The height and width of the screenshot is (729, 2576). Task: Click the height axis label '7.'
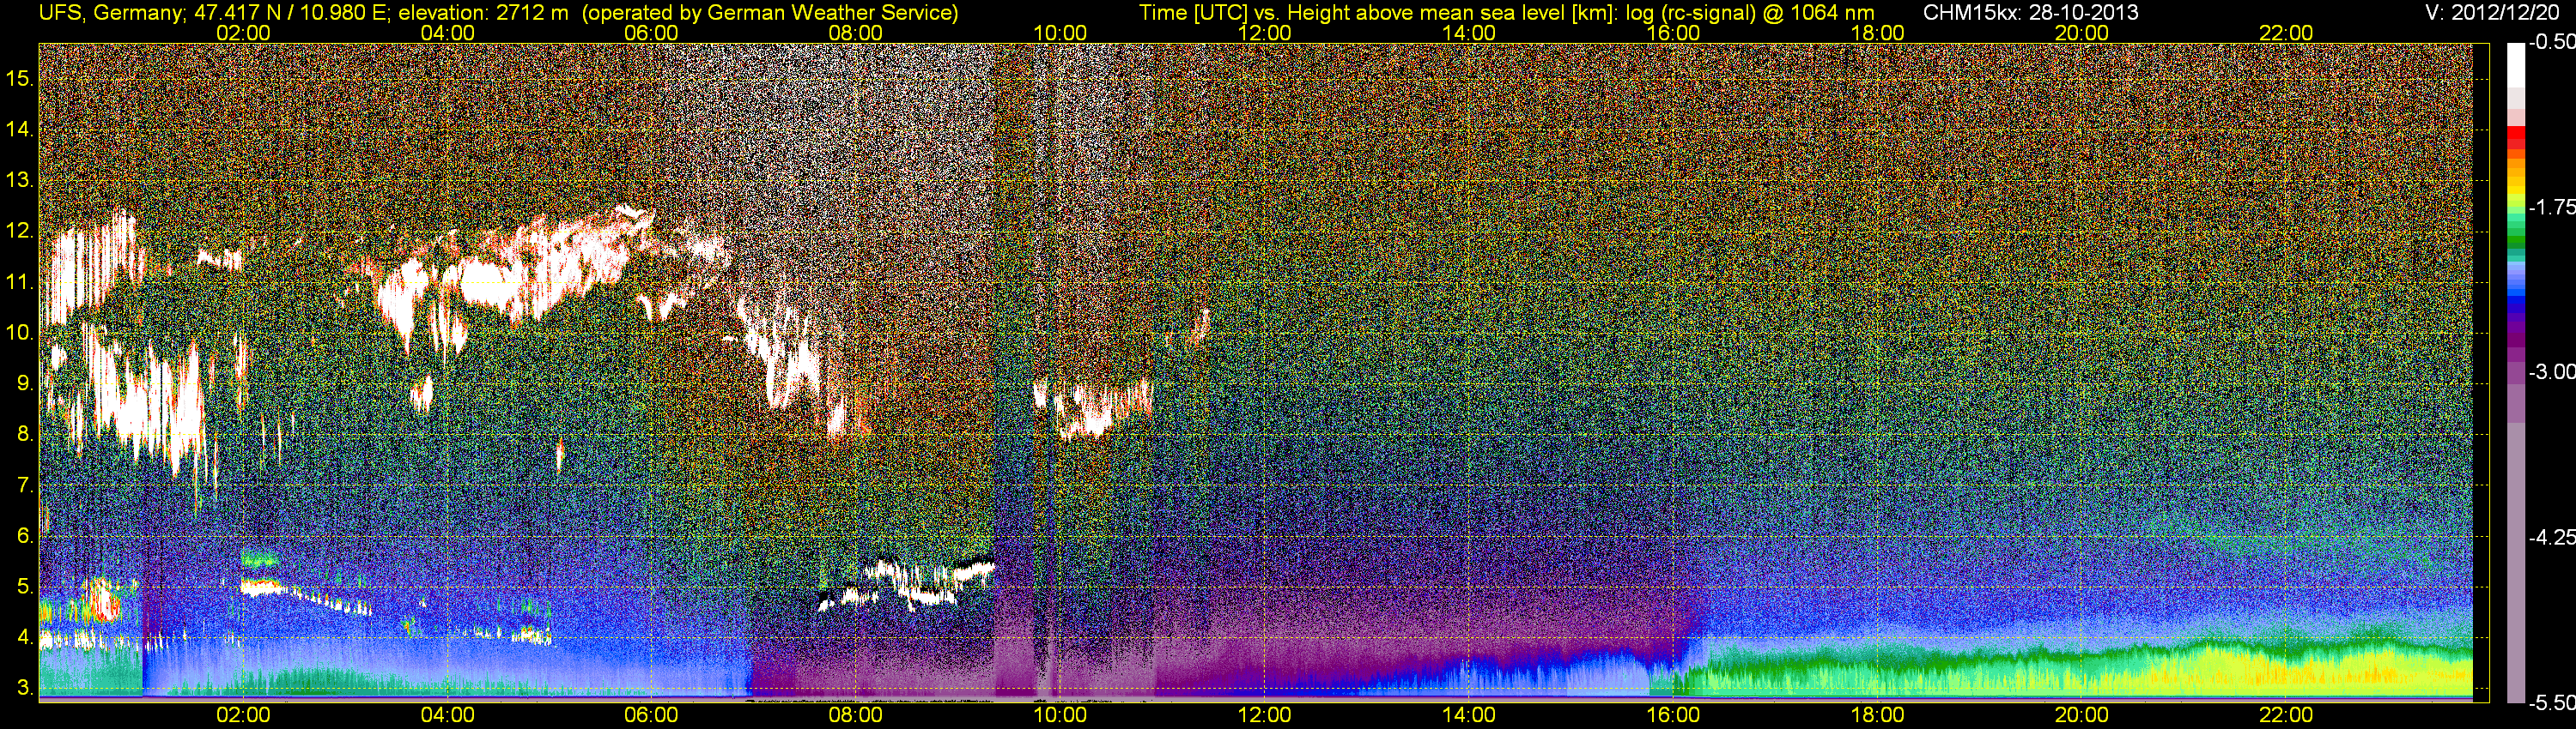tap(25, 485)
